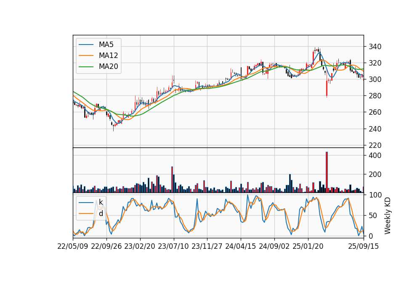
Task: Click the 25/01/20 date axis label
Action: 308,247
